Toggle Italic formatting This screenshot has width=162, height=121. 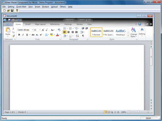23,35
